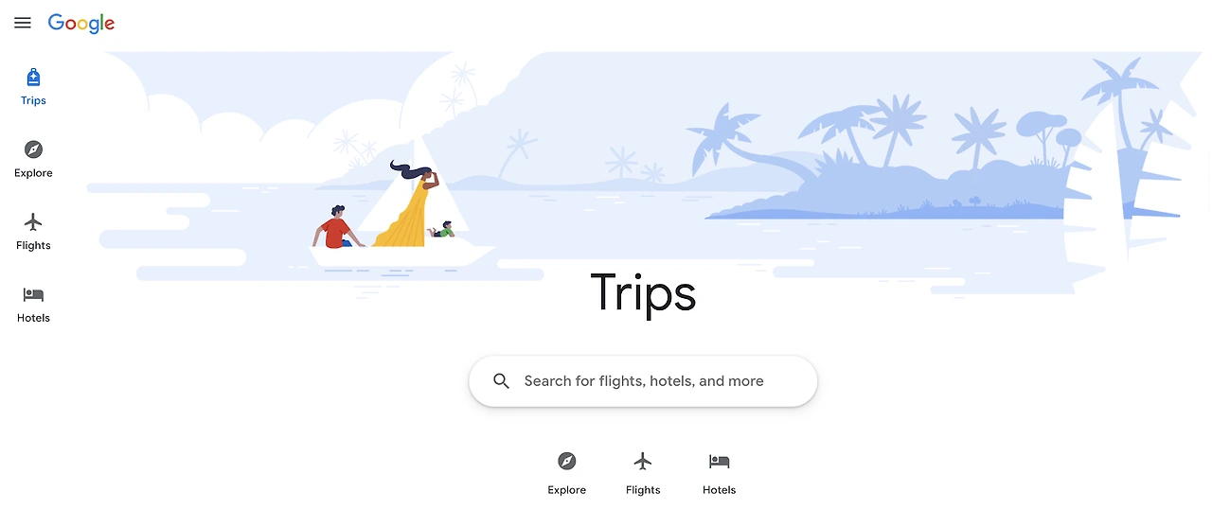Open the Explore compass icon in navigation rail

(x=33, y=149)
